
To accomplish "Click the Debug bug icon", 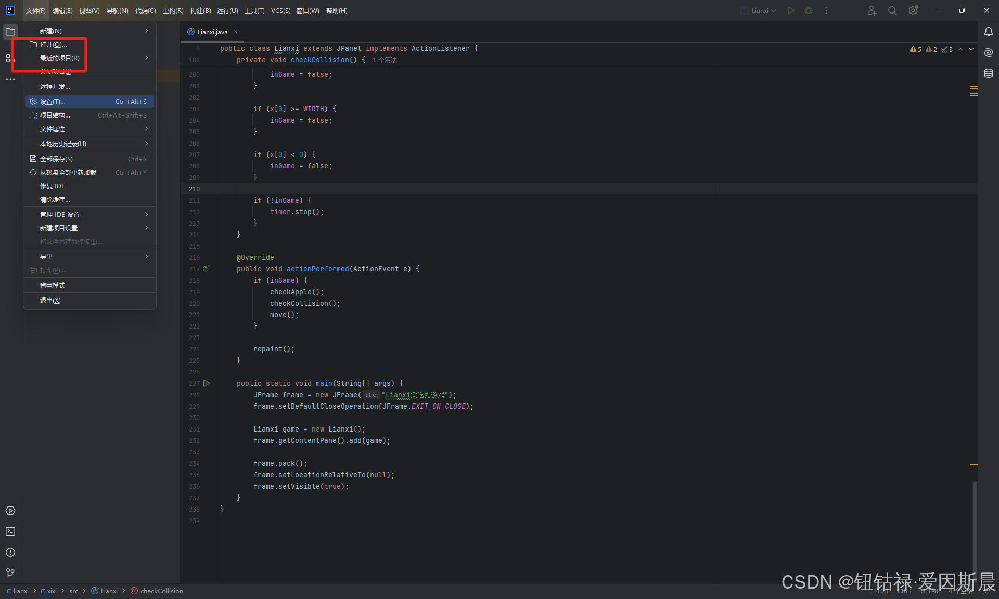I will tap(809, 10).
